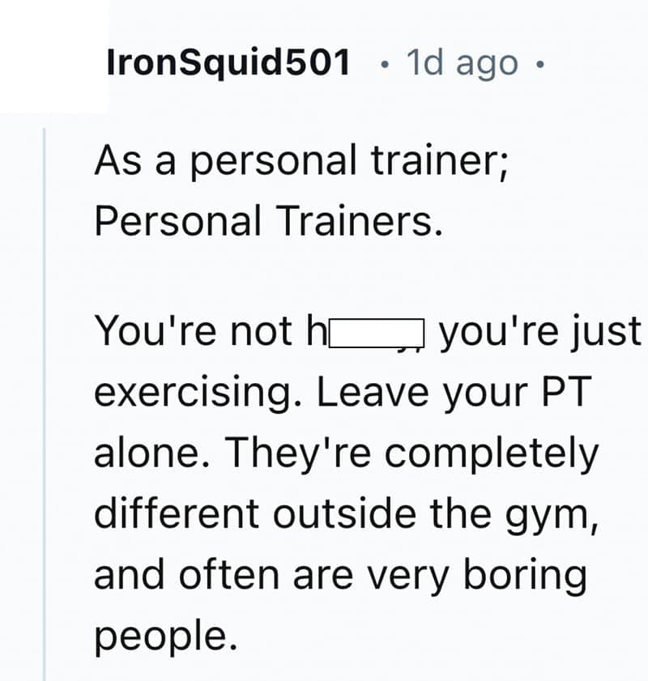
Task: Click the "Leave your PT" phrase
Action: click(452, 393)
